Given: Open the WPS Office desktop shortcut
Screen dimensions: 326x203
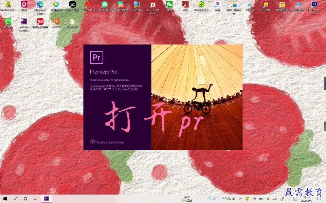Looking at the screenshot, I should click(89, 6).
